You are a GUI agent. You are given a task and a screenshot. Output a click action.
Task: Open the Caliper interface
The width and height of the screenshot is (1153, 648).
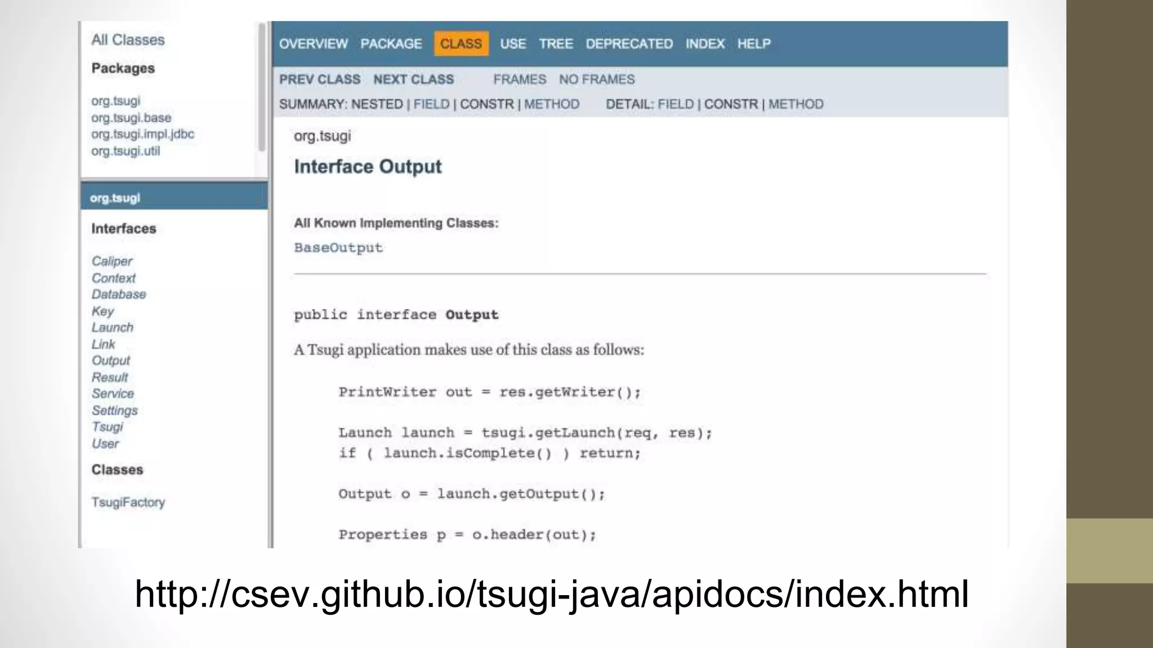click(x=111, y=262)
